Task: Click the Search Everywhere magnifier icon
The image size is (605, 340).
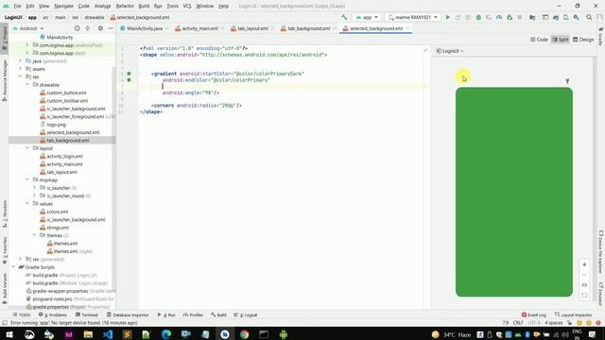Action: coord(589,17)
